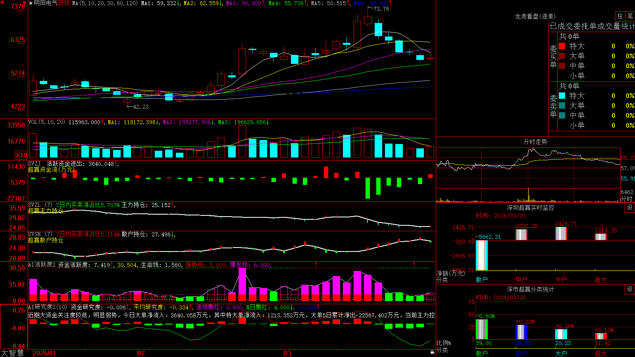Click the VOL(5,10,20) indicator label
Viewport: 635px width, 357px height.
pyautogui.click(x=46, y=122)
